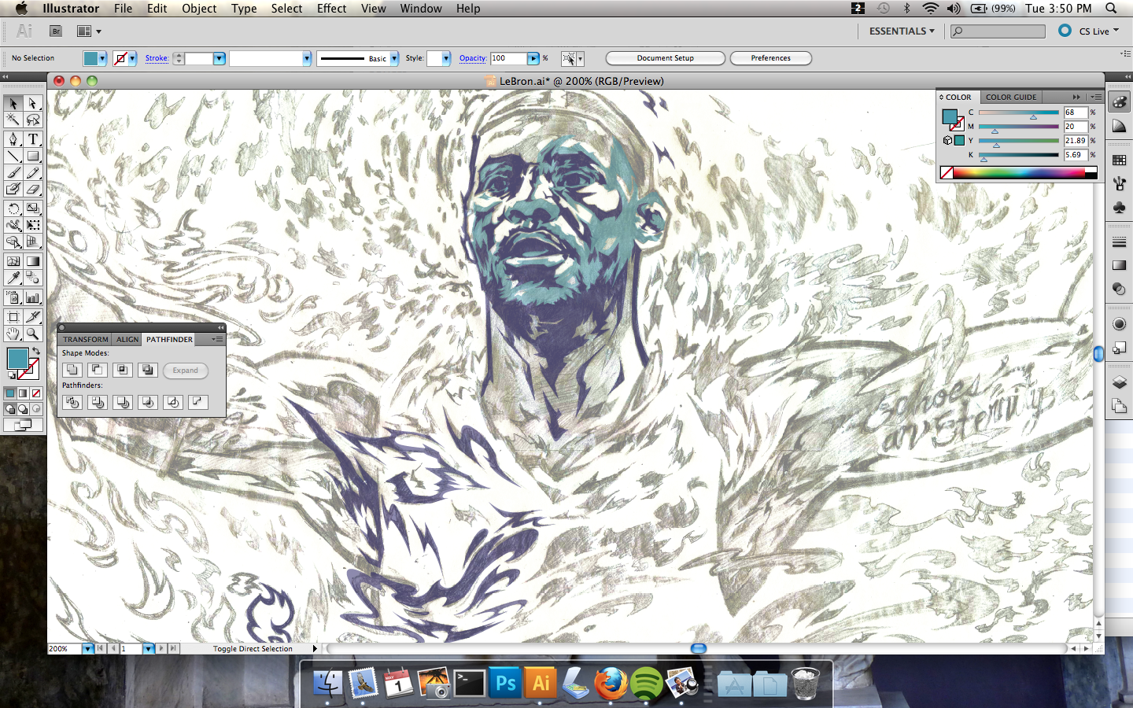
Task: Click Minus Front shape mode icon
Action: 98,370
